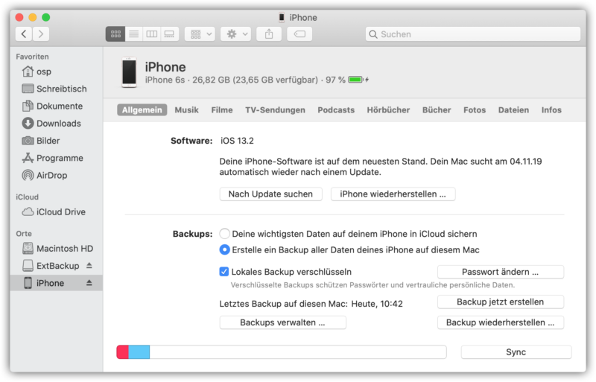Image resolution: width=596 pixels, height=382 pixels.
Task: Switch to list view in toolbar
Action: click(134, 34)
